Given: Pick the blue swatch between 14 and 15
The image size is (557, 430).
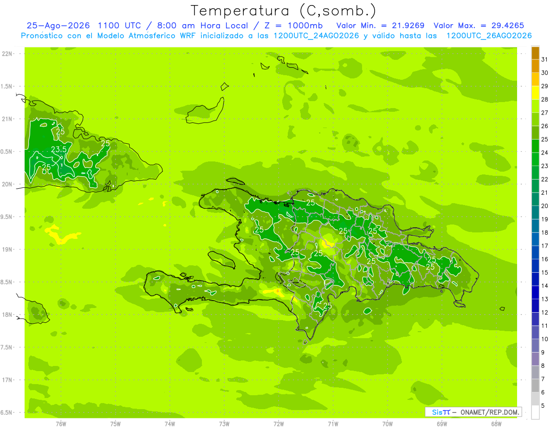Looking at the screenshot, I should (x=535, y=279).
